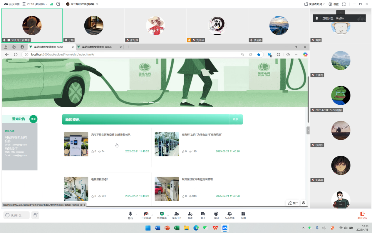
Task: Expand the arrow next to 静音
Action: 136,215
